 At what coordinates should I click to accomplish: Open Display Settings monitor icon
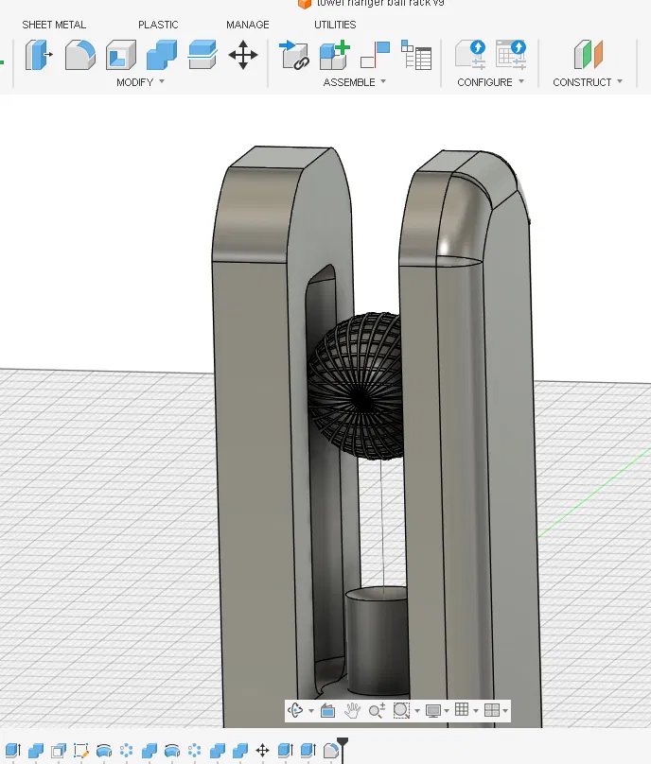pos(433,711)
